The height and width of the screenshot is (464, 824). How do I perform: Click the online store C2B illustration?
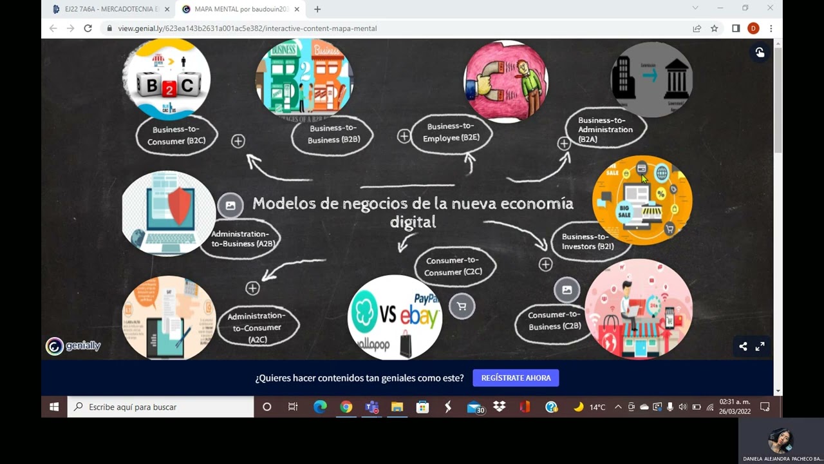coord(639,309)
